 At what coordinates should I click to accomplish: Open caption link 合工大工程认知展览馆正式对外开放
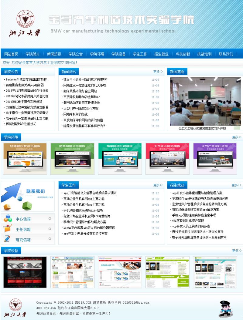click(202, 128)
